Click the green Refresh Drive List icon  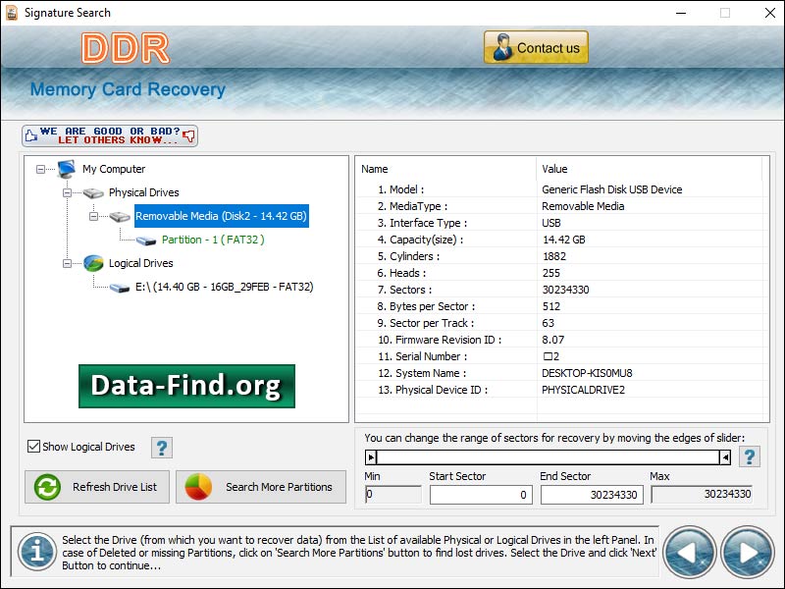click(47, 487)
